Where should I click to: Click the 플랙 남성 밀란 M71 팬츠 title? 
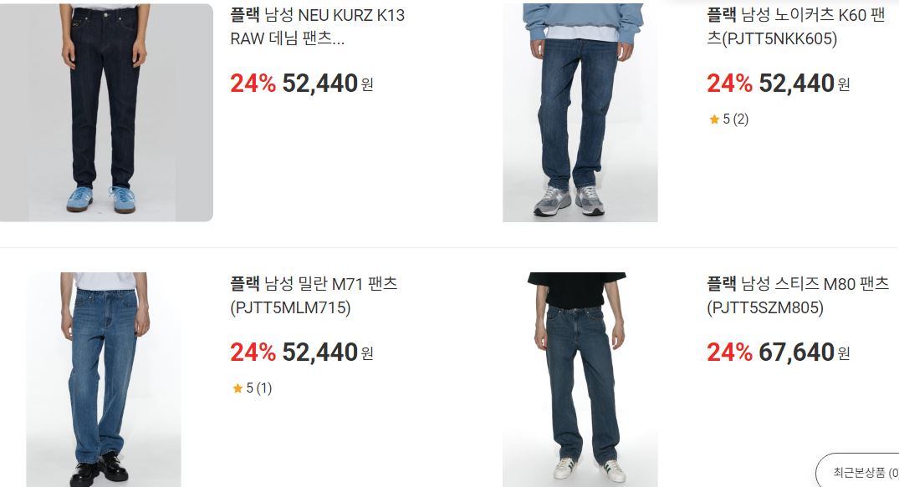314,295
